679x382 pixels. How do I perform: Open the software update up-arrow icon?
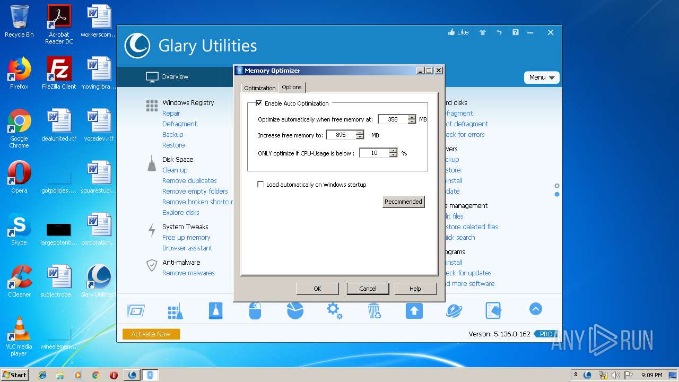coord(414,310)
